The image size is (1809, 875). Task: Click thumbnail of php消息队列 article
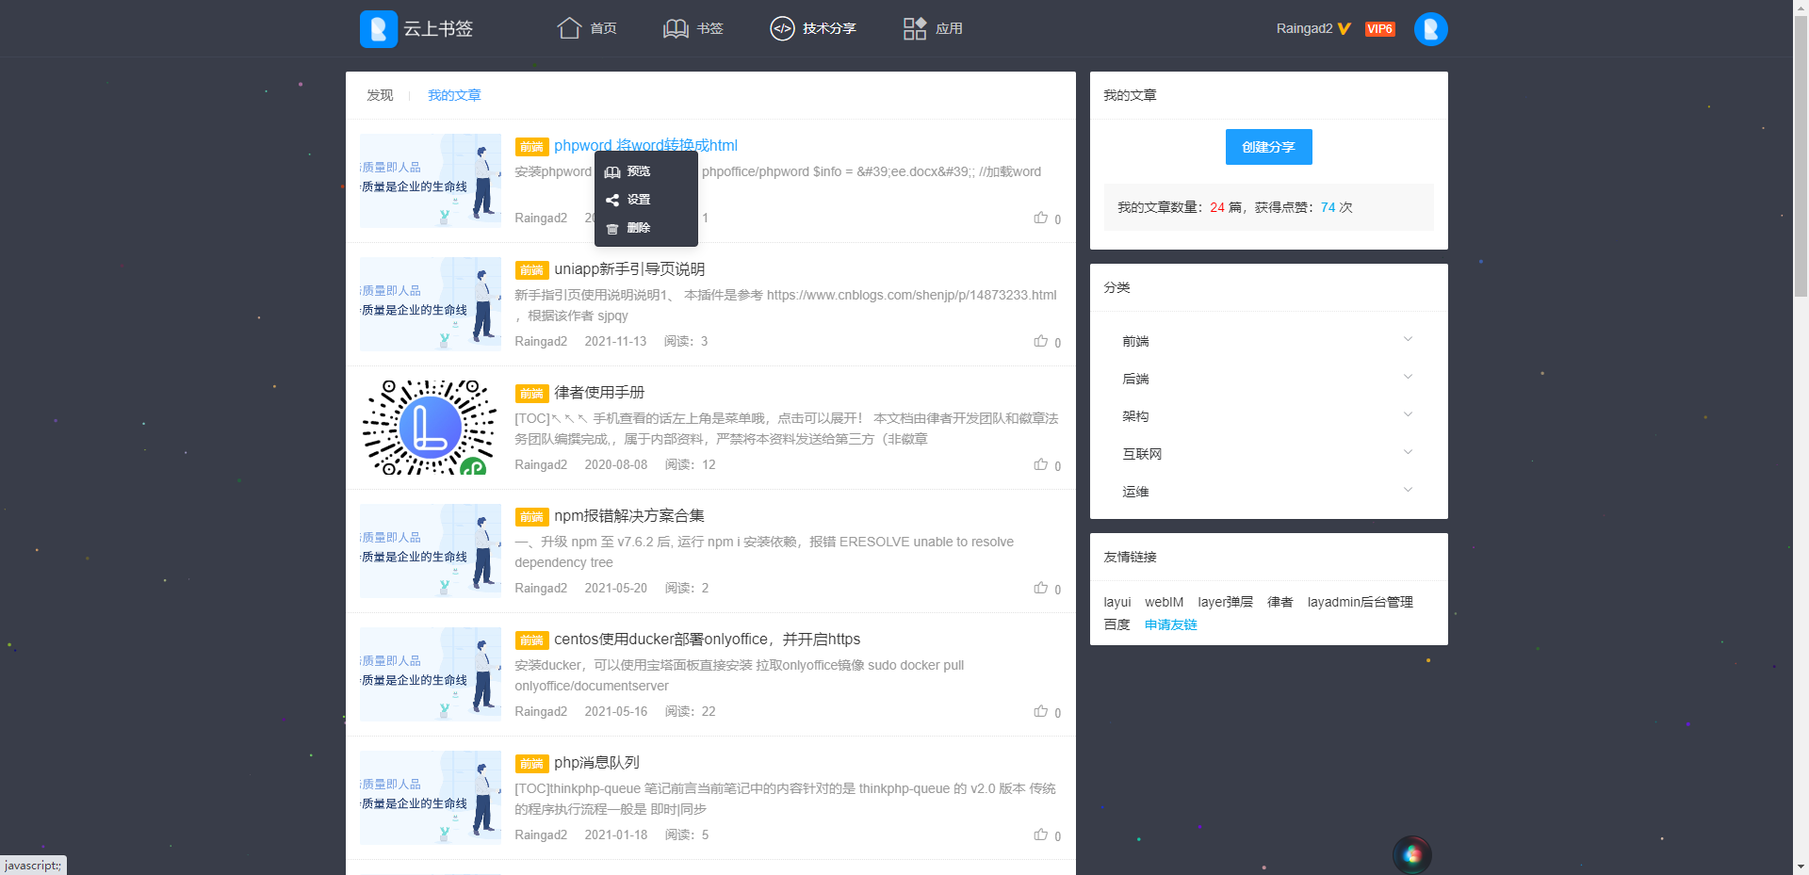(431, 798)
